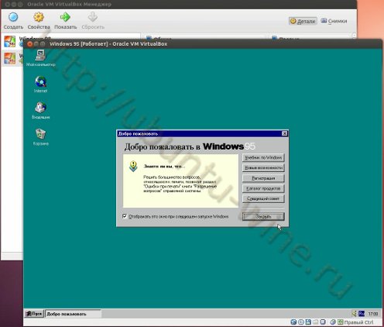Click the Правый Ctrl host key label

click(x=358, y=322)
